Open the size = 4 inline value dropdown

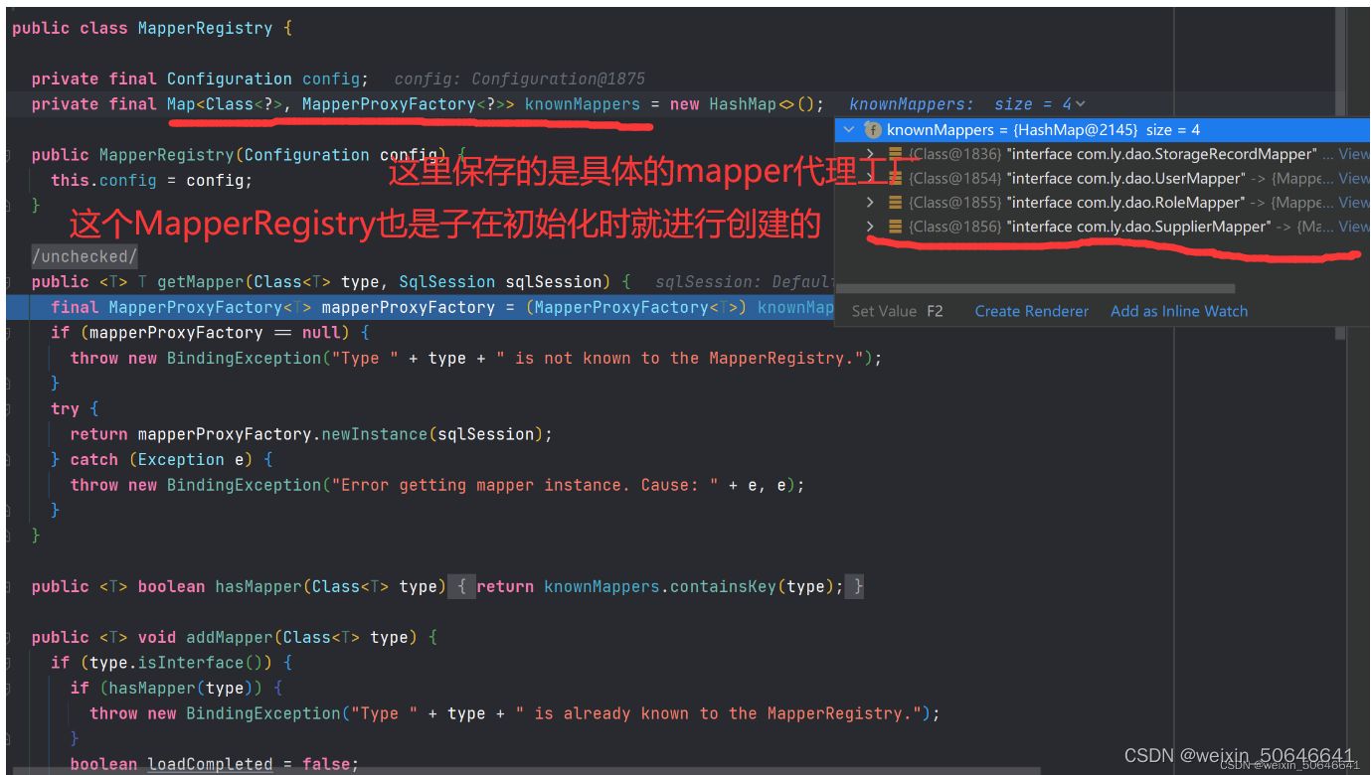pyautogui.click(x=1084, y=103)
